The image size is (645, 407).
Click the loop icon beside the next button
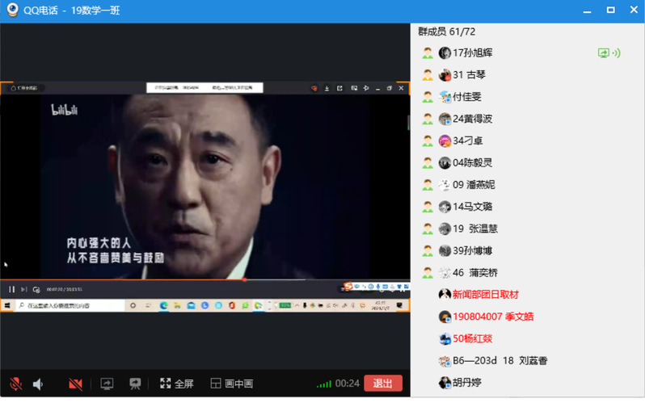36,290
